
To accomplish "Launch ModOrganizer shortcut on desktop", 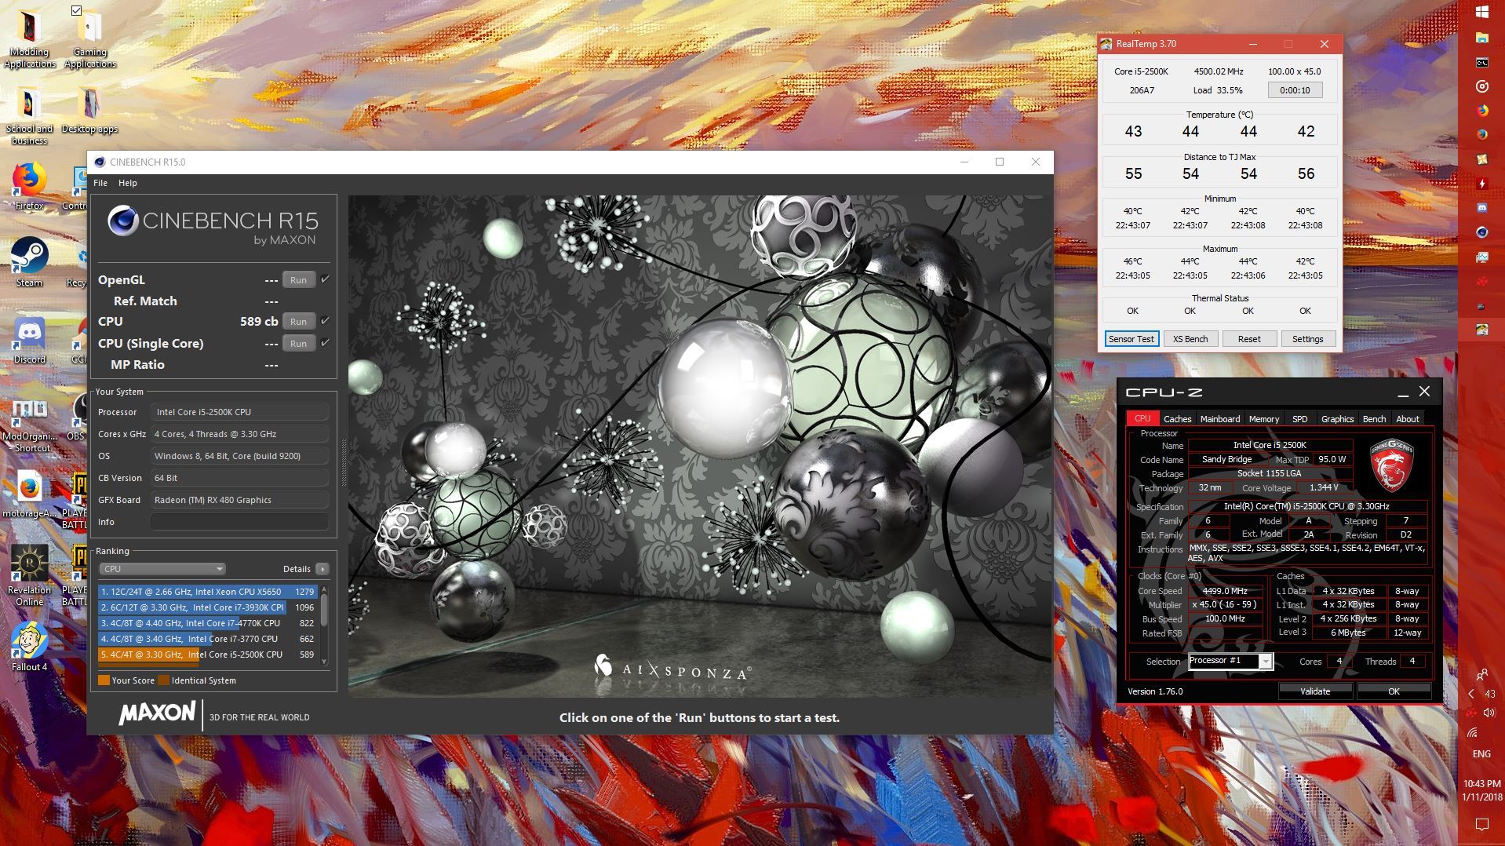I will click(x=30, y=425).
